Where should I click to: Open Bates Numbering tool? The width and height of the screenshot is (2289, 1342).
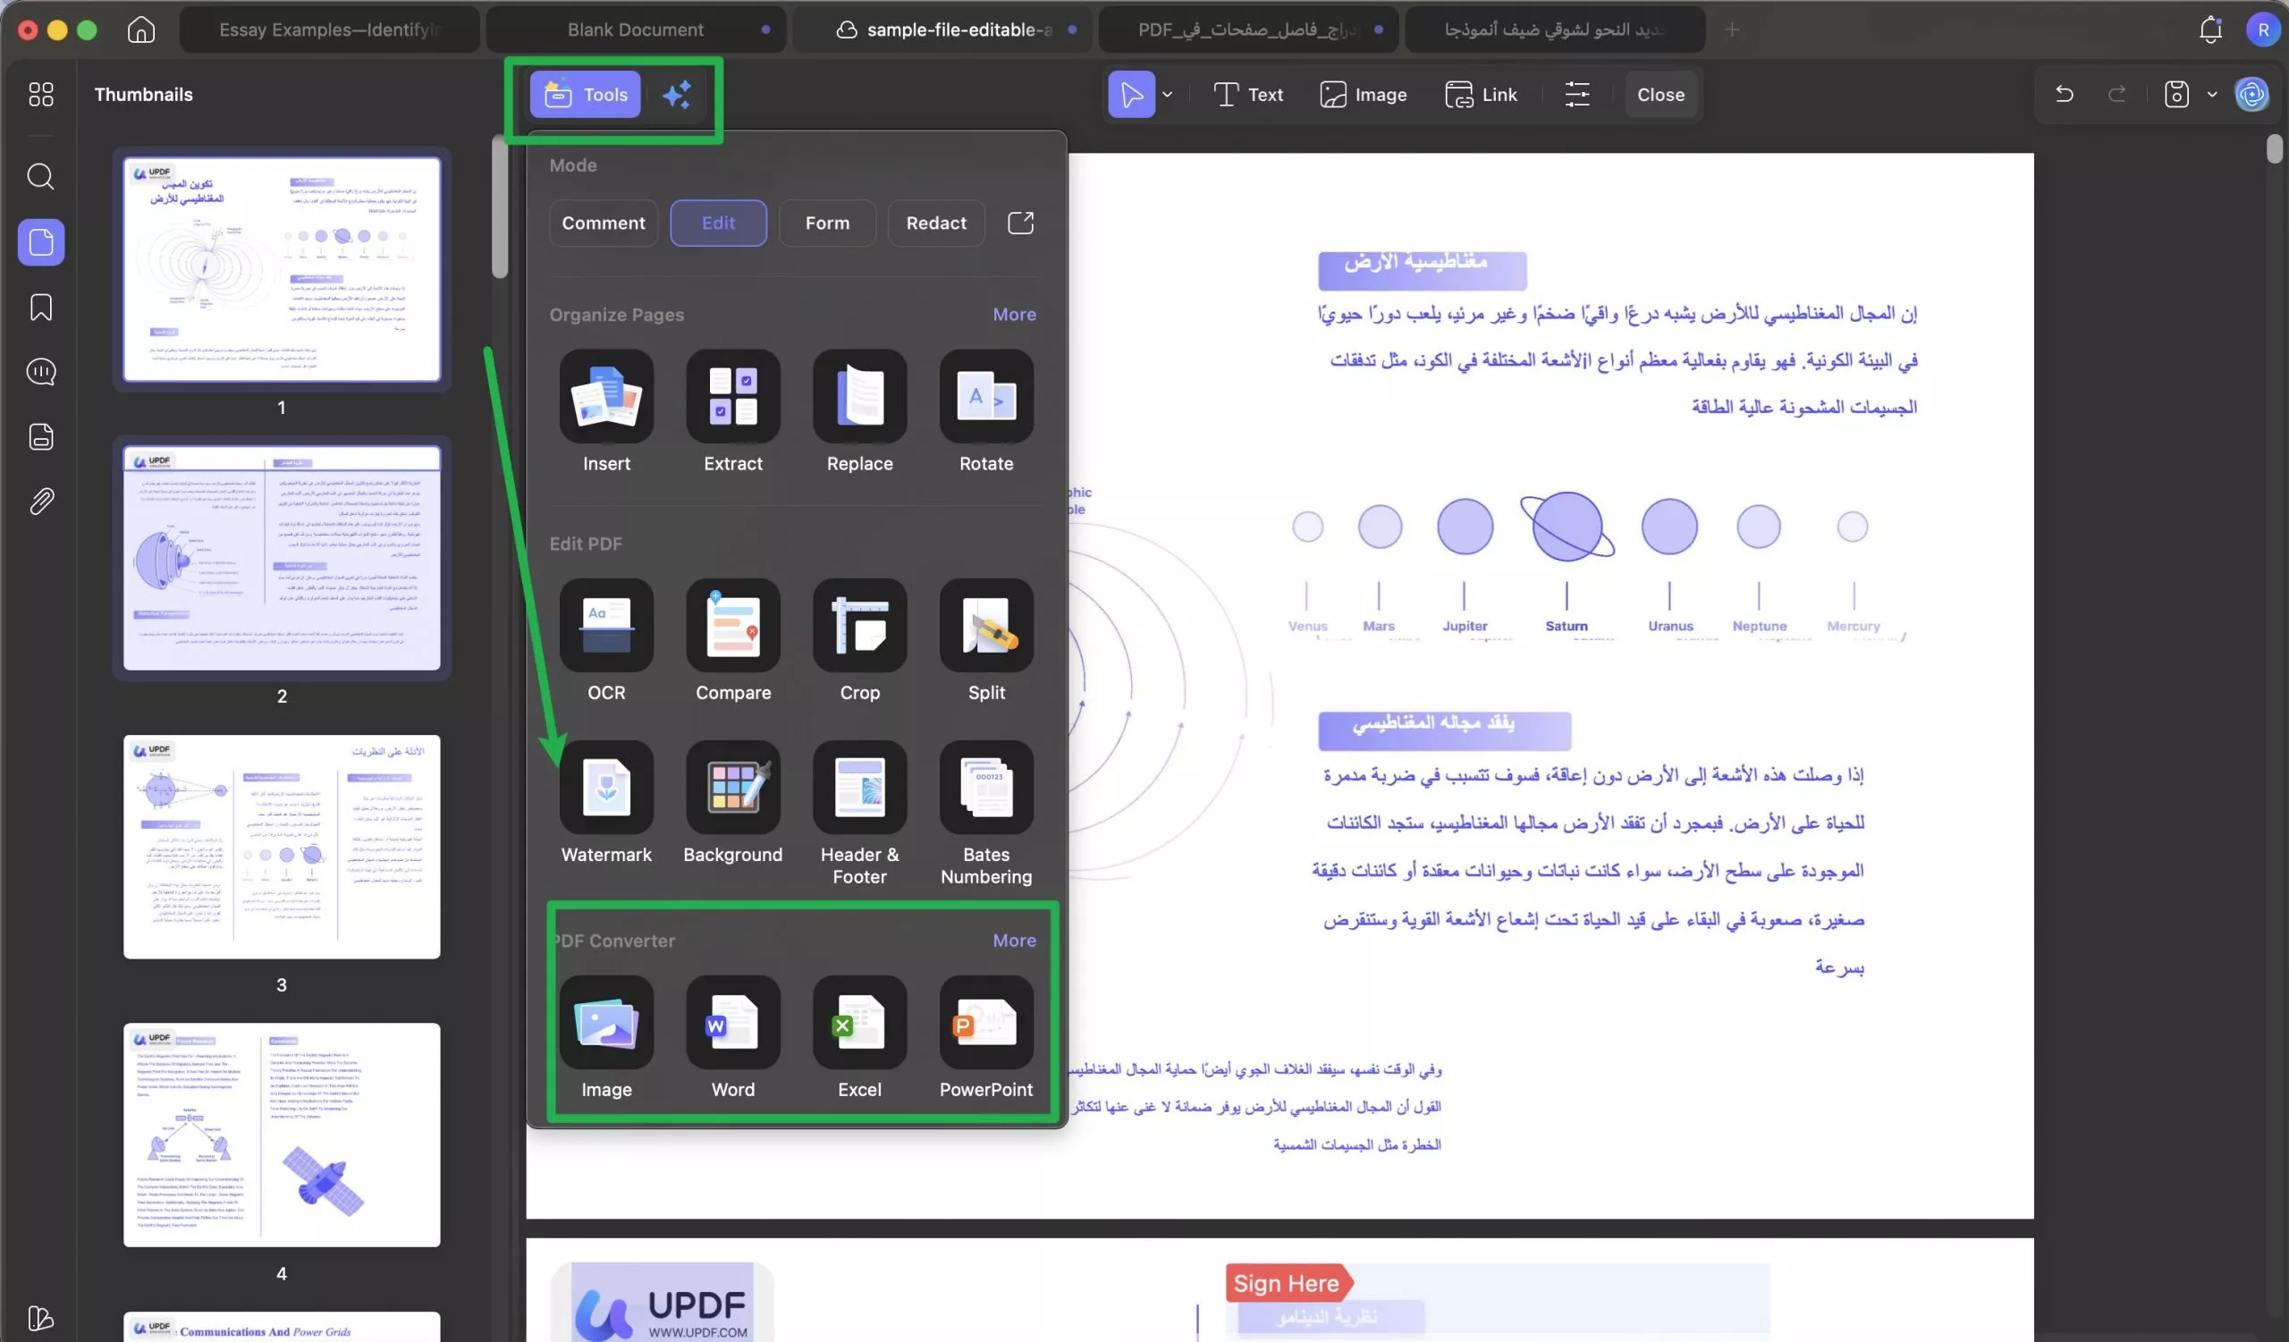point(986,814)
